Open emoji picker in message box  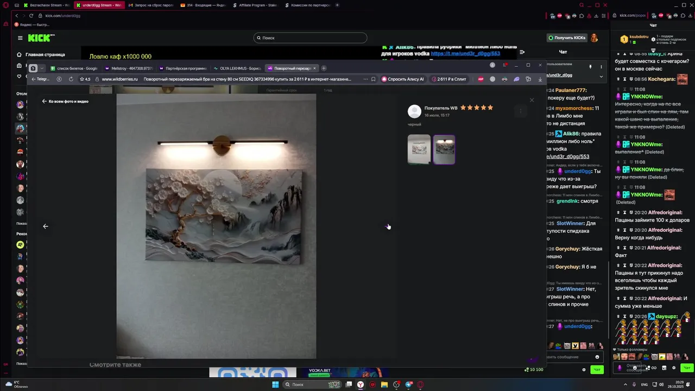[597, 357]
